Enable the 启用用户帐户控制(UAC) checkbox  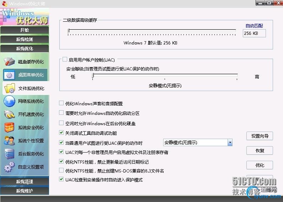[65, 59]
